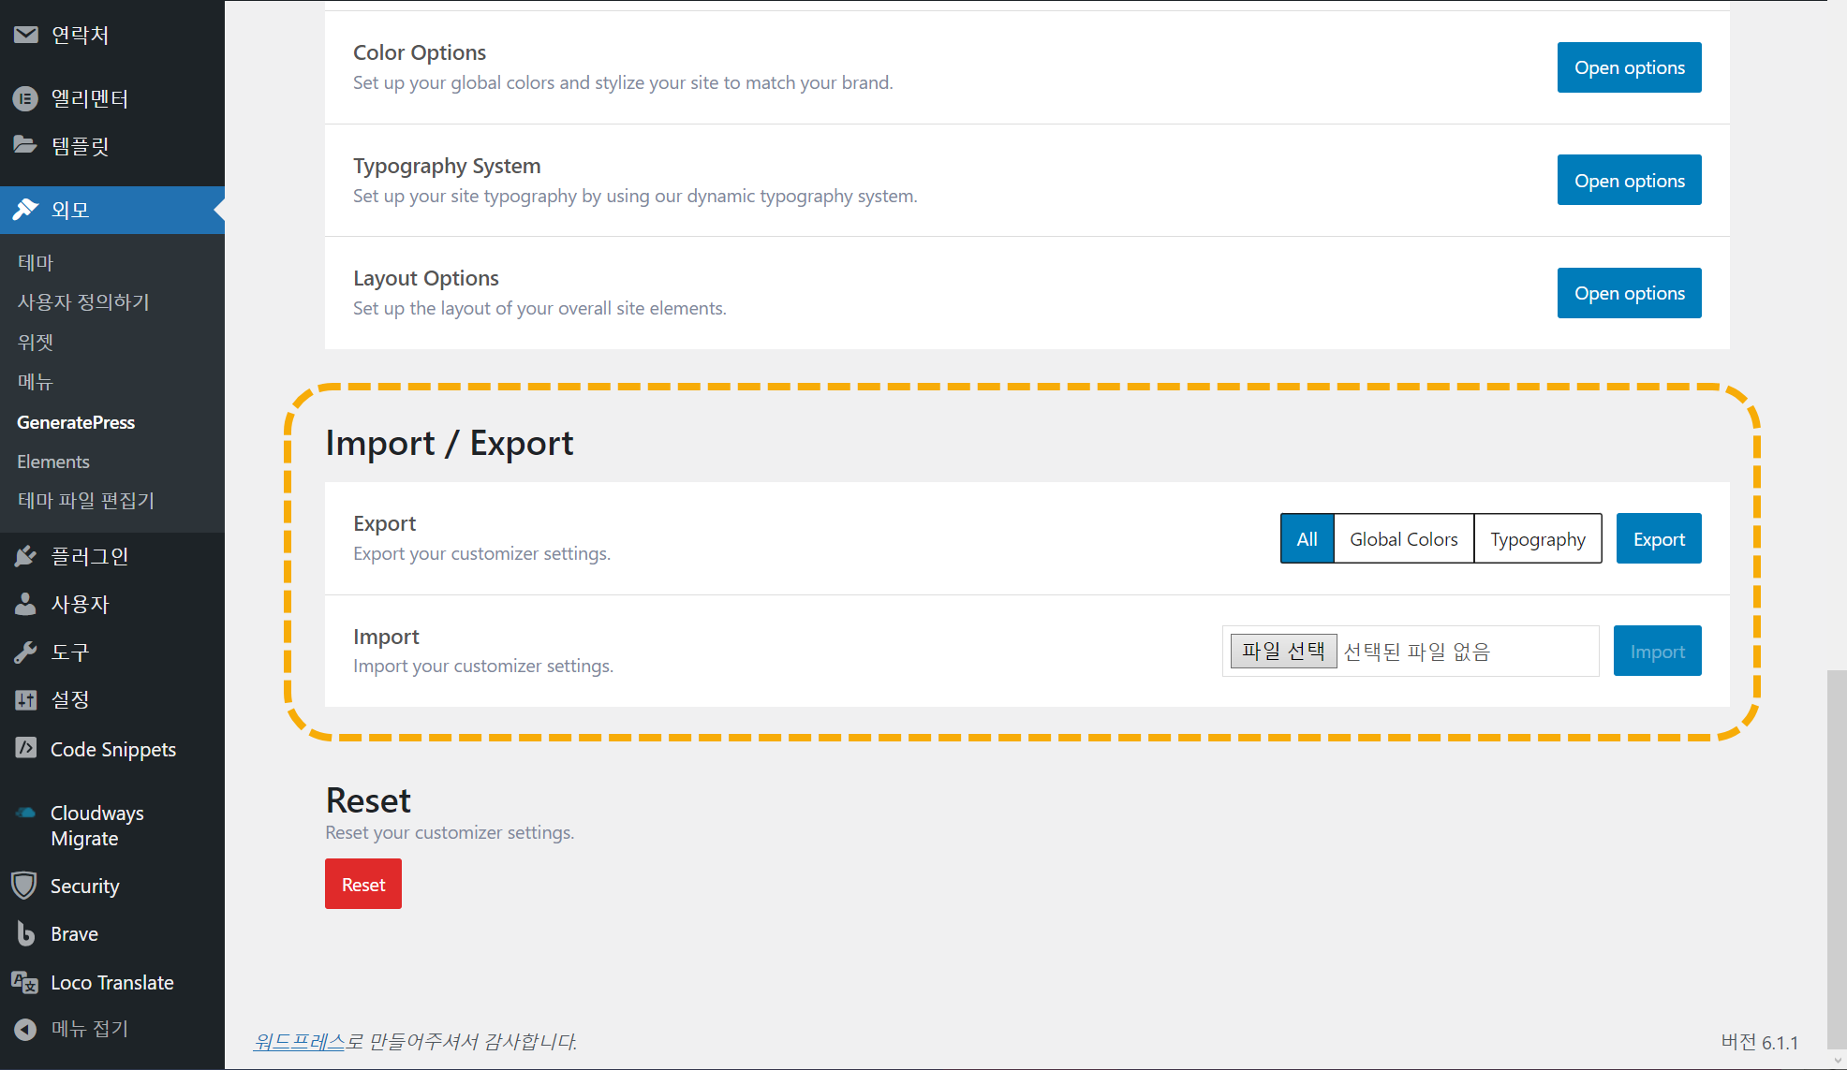
Task: Click 파일 선택 file chooser button
Action: click(1282, 651)
